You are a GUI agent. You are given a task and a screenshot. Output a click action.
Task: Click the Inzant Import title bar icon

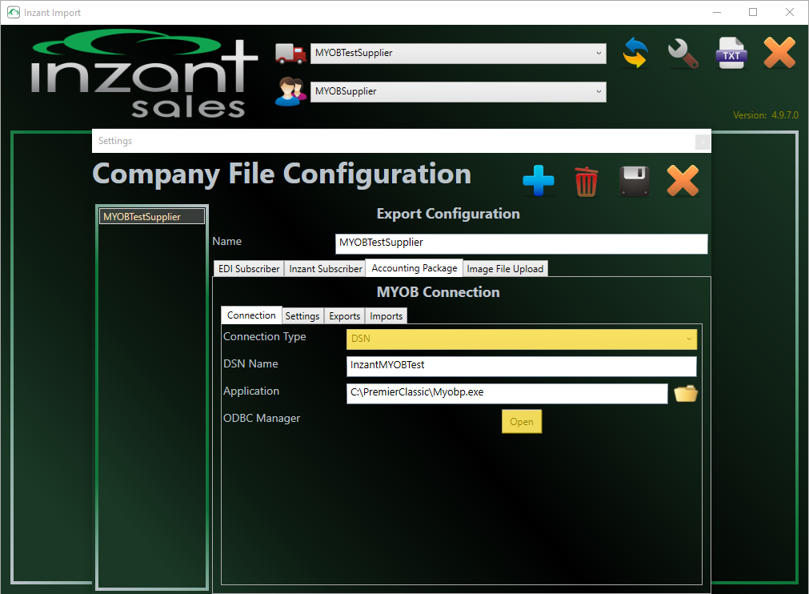click(14, 12)
